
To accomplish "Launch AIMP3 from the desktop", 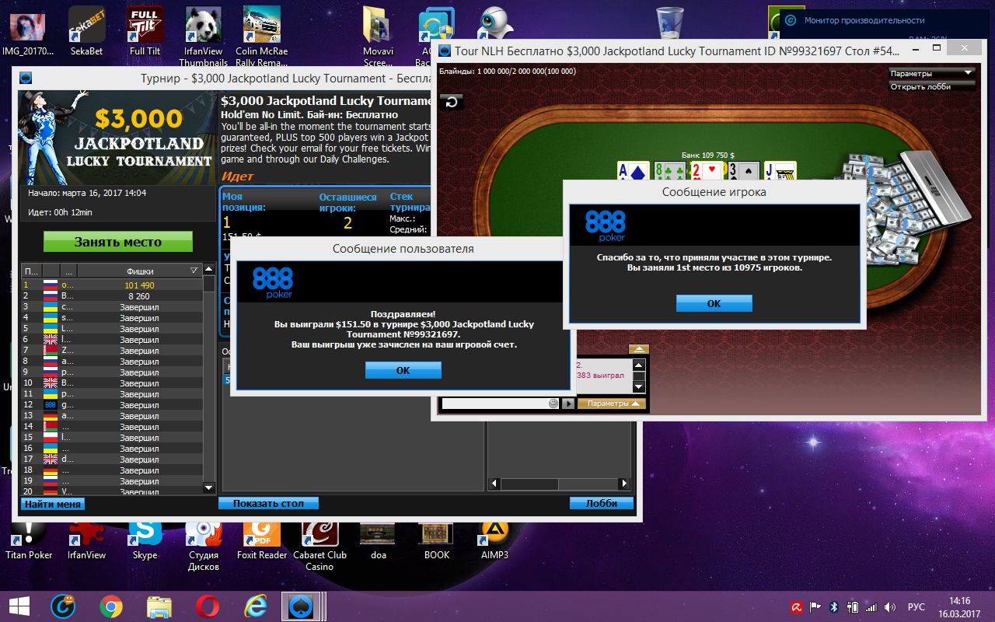I will click(494, 540).
